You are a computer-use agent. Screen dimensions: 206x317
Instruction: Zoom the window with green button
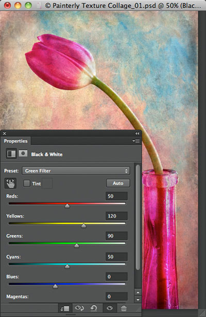pyautogui.click(x=28, y=6)
